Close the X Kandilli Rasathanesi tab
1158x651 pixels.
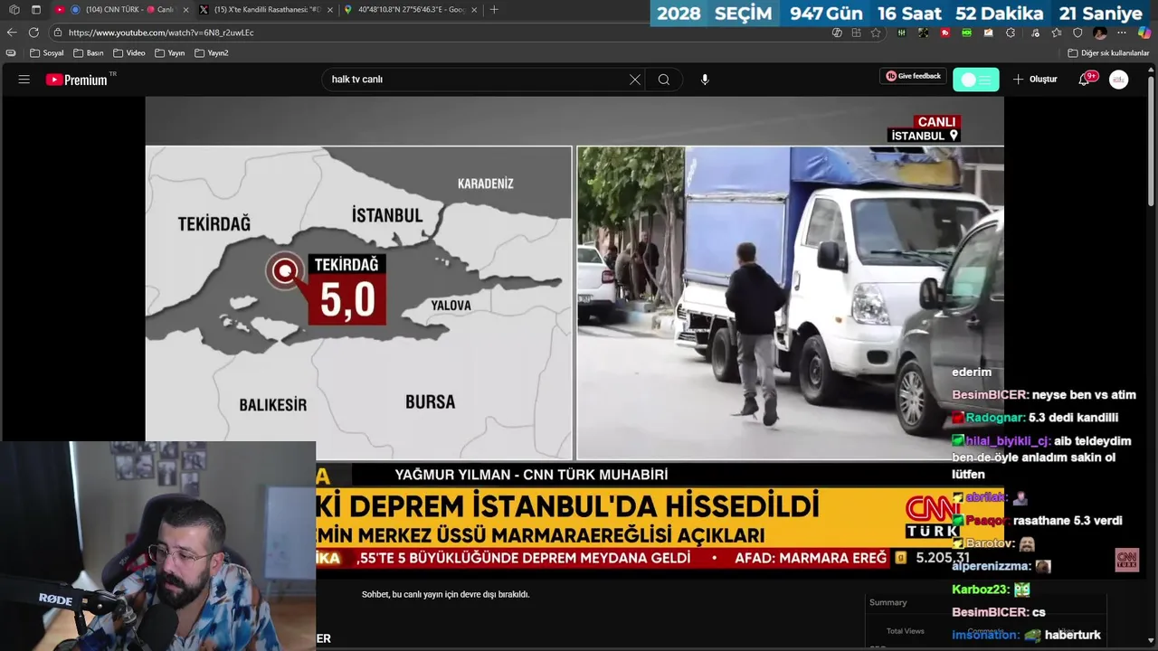[x=329, y=9]
